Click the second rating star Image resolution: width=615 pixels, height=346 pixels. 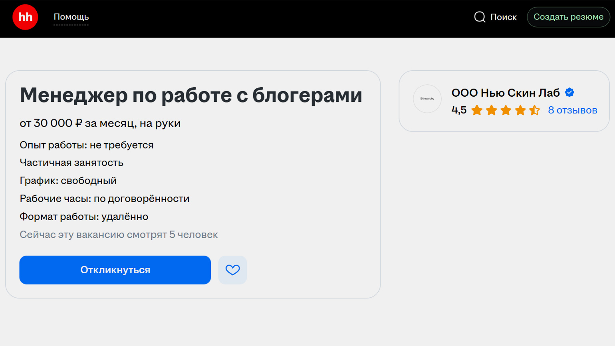(x=491, y=110)
